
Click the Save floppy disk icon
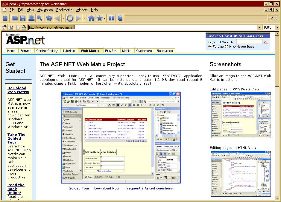pos(23,18)
